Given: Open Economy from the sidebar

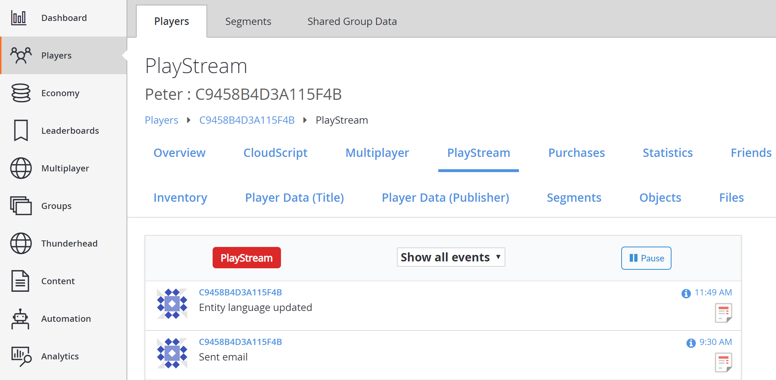Looking at the screenshot, I should tap(21, 93).
